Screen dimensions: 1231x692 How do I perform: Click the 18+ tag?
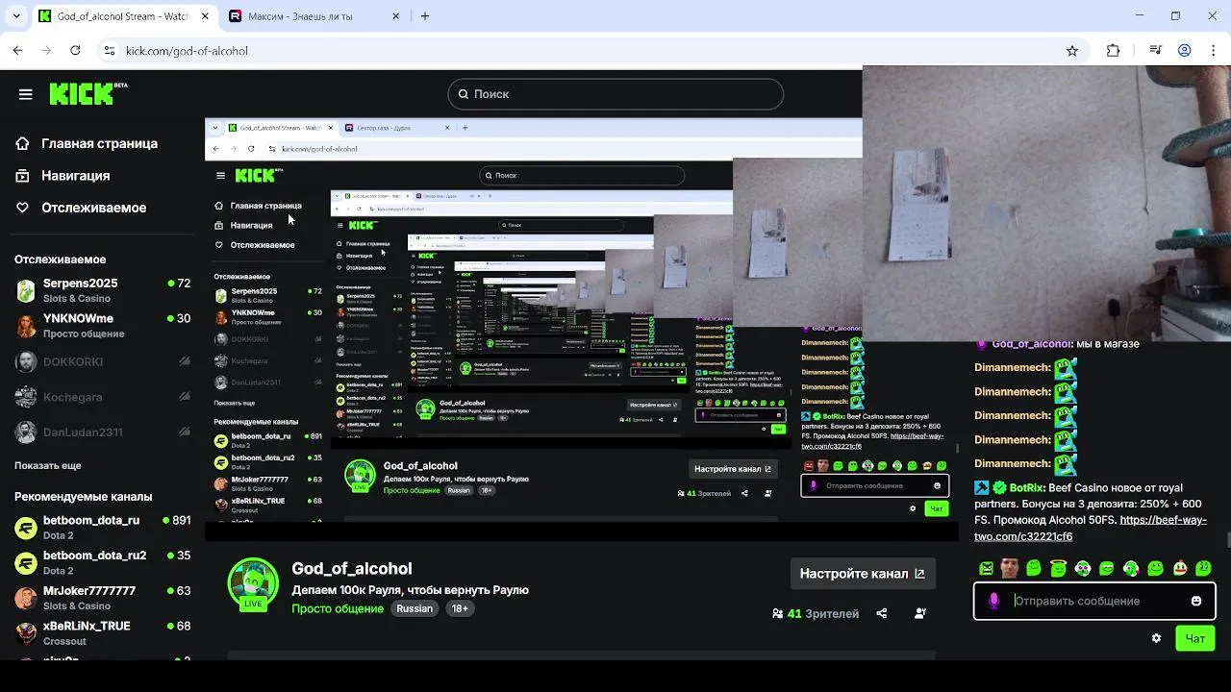(461, 608)
